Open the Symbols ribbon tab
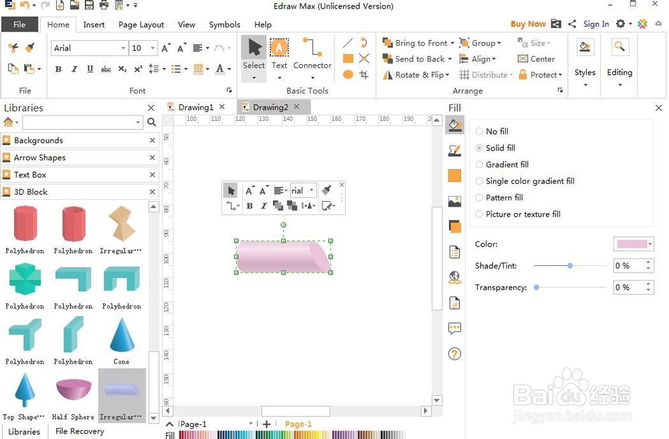669x439 pixels. coord(224,25)
